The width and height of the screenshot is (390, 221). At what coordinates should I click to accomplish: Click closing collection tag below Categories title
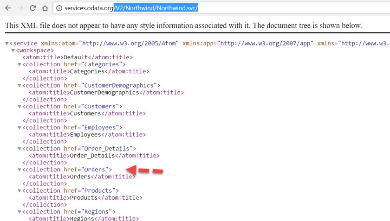[45, 78]
